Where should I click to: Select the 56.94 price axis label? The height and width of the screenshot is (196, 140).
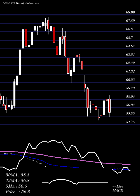point(130,105)
